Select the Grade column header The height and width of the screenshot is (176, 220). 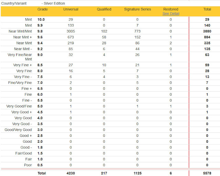tap(43, 9)
